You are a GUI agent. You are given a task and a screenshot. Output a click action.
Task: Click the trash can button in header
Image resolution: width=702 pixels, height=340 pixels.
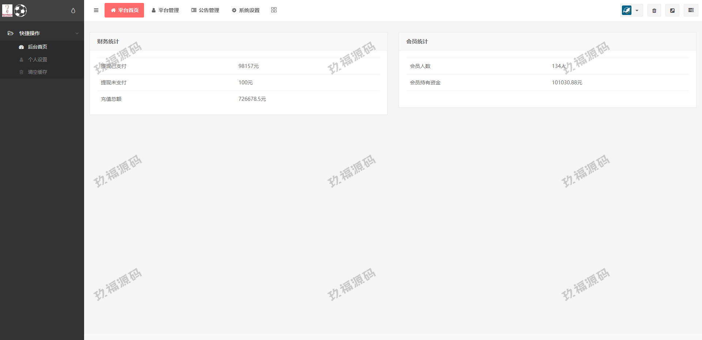[654, 11]
